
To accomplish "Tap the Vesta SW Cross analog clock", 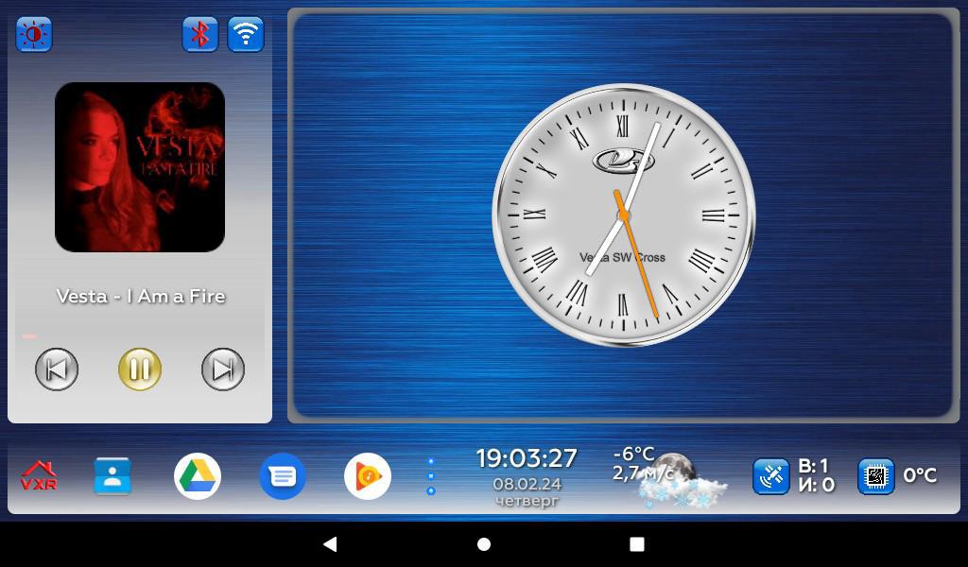I will (x=621, y=215).
